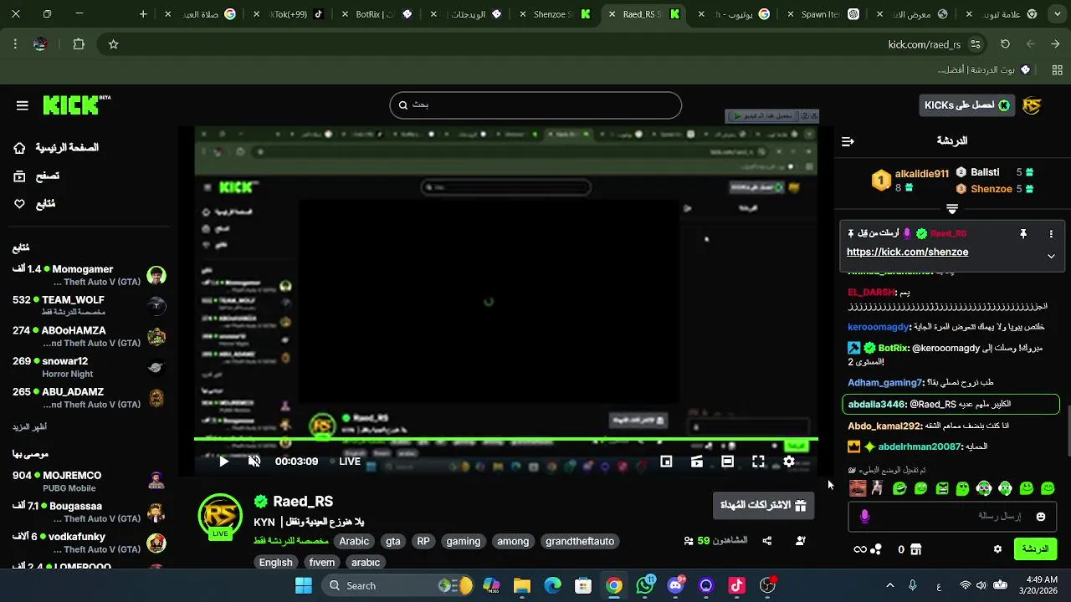Click the purple microphone icon in chat box
Image resolution: width=1071 pixels, height=602 pixels.
(x=864, y=517)
